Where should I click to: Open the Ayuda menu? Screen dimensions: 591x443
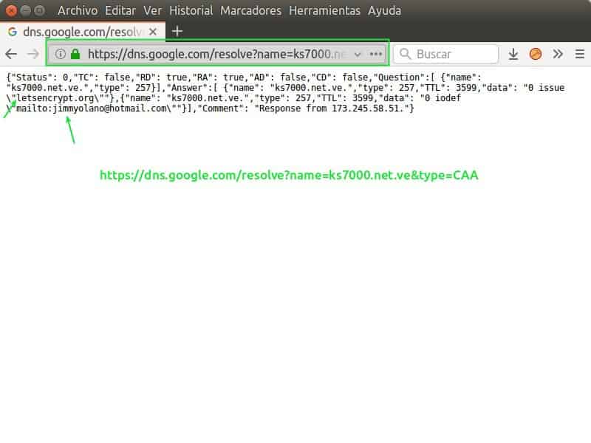click(384, 10)
